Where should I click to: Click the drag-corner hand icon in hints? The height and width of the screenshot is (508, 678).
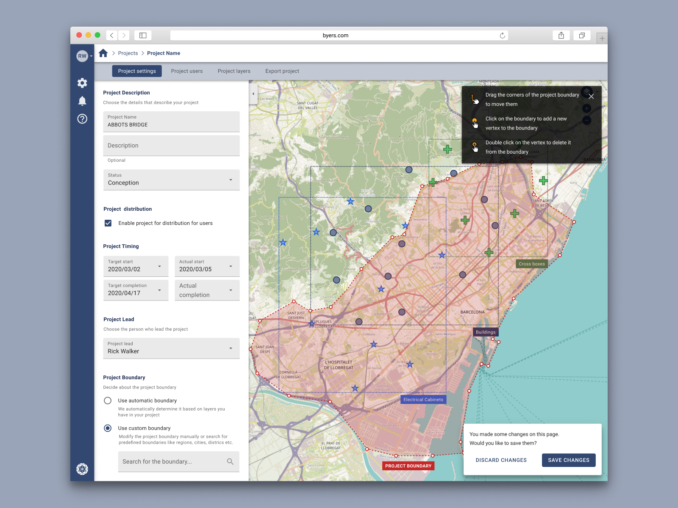coord(475,99)
